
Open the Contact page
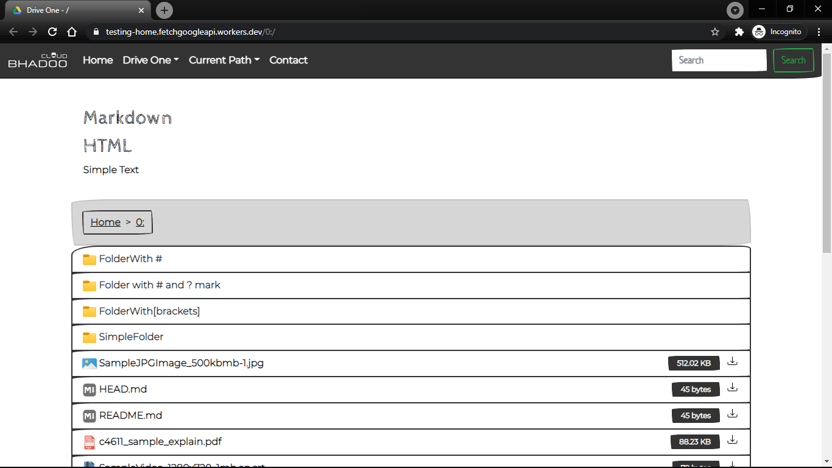[x=289, y=60]
